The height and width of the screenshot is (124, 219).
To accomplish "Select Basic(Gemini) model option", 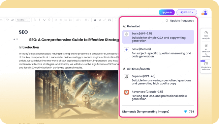I will (x=158, y=53).
